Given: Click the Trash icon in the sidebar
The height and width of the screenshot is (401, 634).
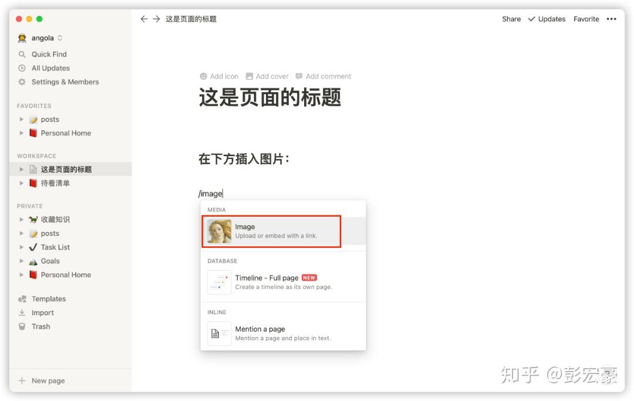Looking at the screenshot, I should 22,326.
